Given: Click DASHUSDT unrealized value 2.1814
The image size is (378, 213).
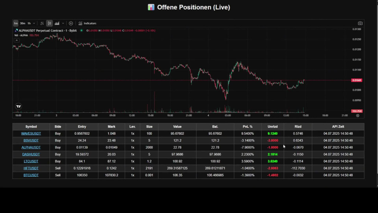Looking at the screenshot, I should (273, 154).
